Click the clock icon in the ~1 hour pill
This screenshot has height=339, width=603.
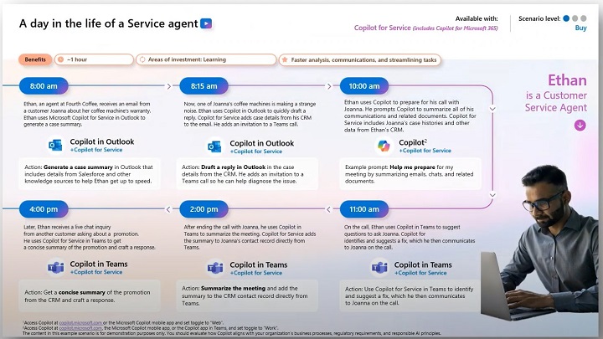(60, 60)
